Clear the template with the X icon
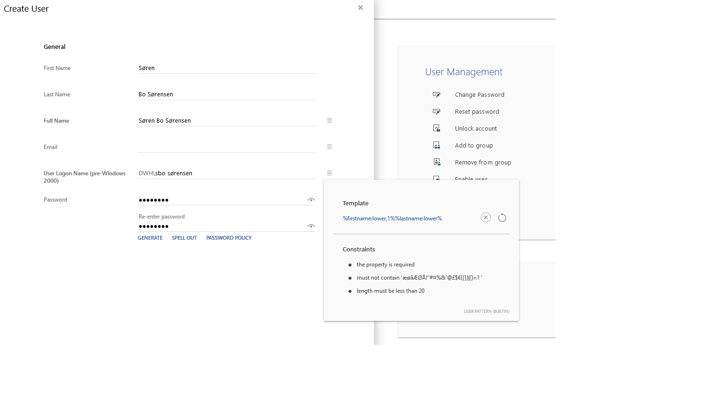722x406 pixels. click(x=486, y=217)
